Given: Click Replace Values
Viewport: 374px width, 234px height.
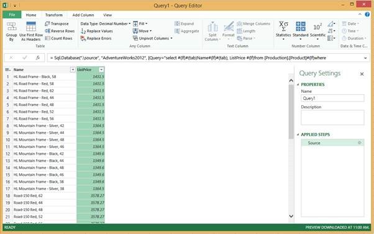Looking at the screenshot, I should tap(96, 31).
